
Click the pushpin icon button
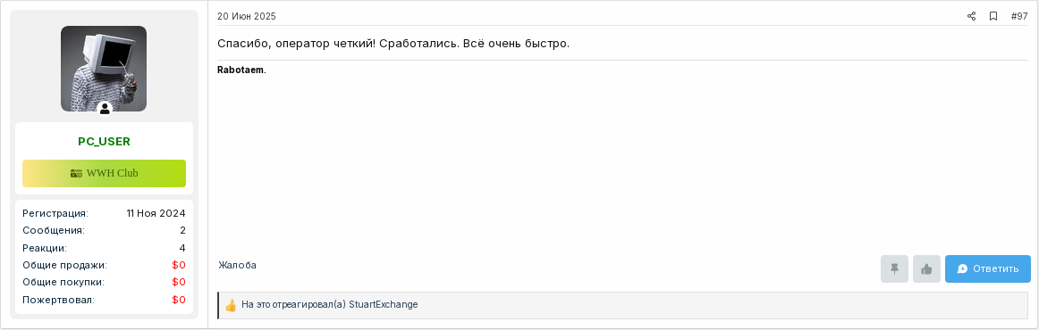894,269
